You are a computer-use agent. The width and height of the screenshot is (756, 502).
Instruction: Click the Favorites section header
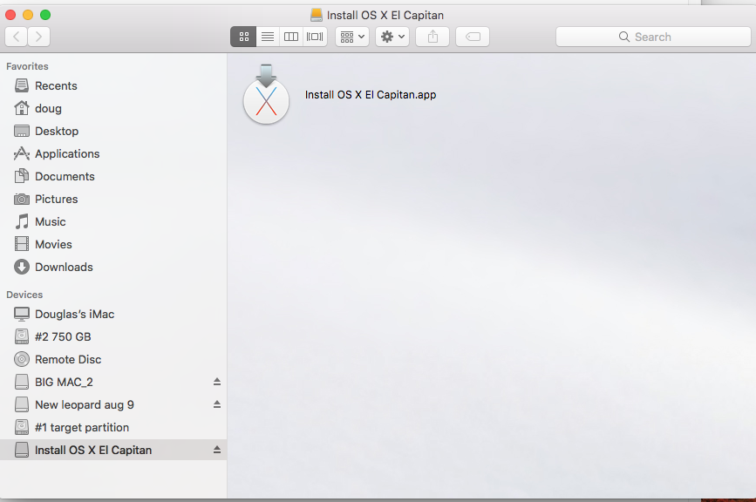(x=28, y=66)
